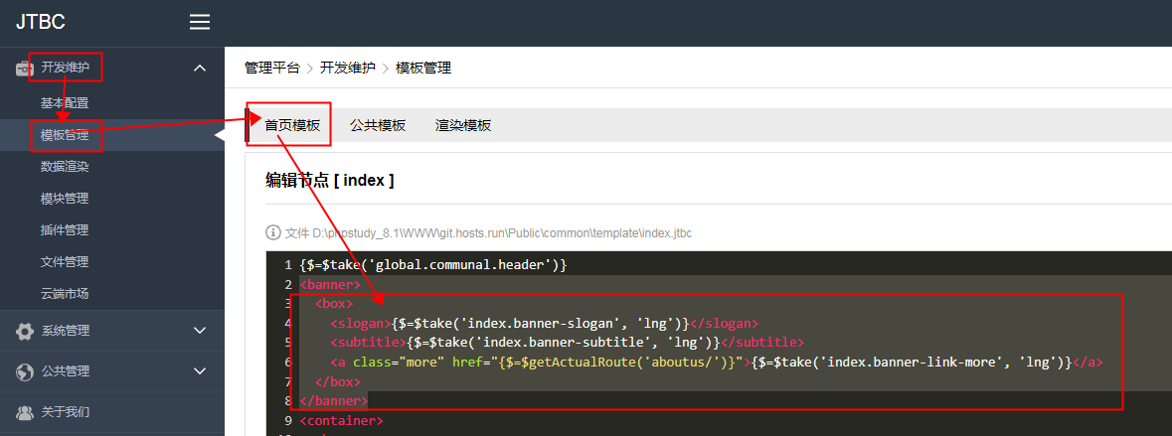
Task: Expand the 系统管理 section chevron
Action: pyautogui.click(x=200, y=331)
